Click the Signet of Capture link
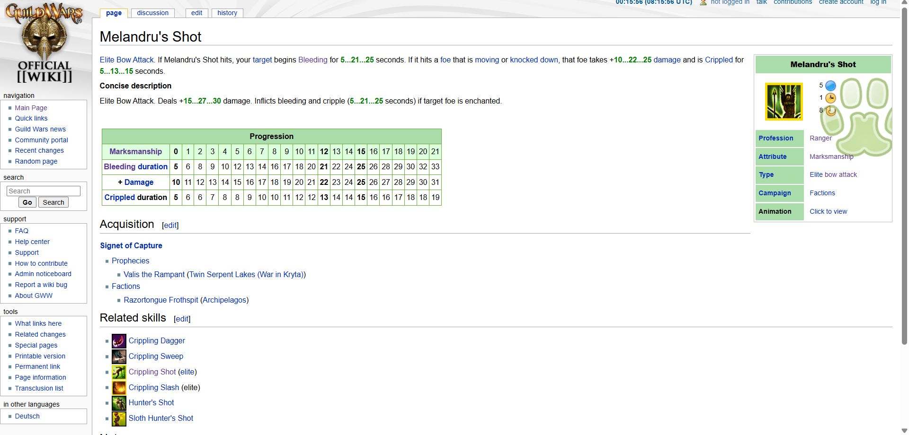The width and height of the screenshot is (909, 435). coord(131,246)
